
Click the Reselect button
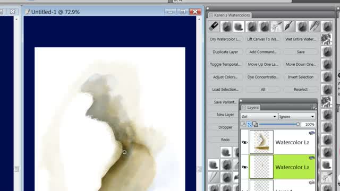point(301,90)
